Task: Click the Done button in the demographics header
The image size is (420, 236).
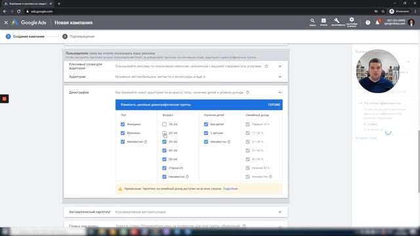Action: [x=274, y=105]
